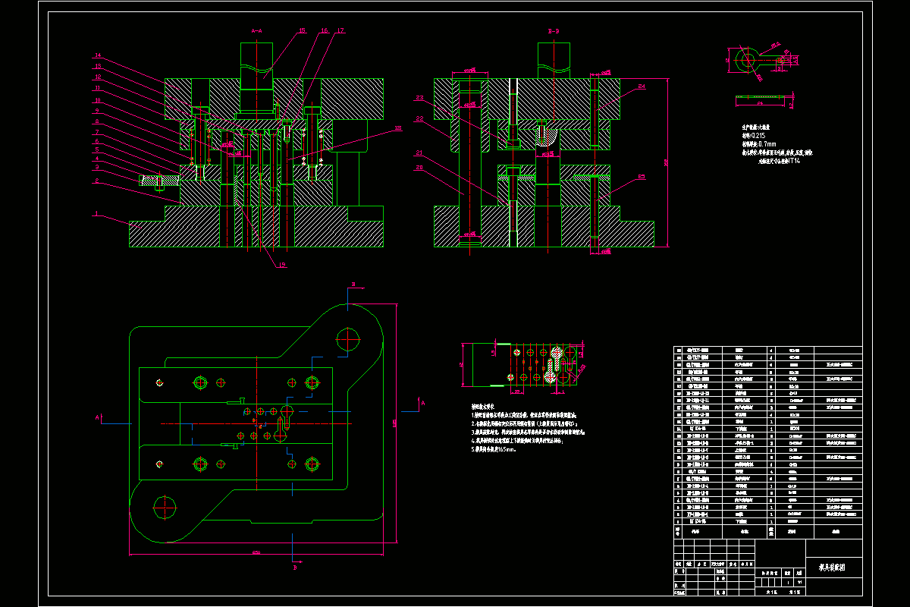Image resolution: width=910 pixels, height=607 pixels.
Task: Click part balloon number 15
Action: pyautogui.click(x=302, y=30)
